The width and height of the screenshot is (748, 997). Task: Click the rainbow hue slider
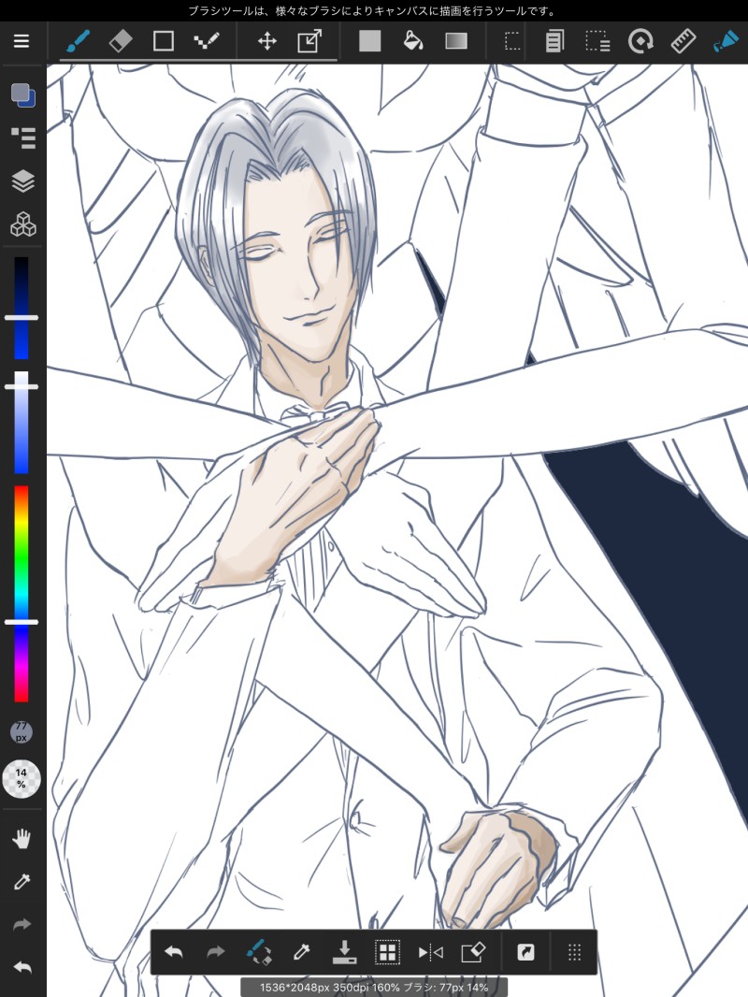click(22, 594)
